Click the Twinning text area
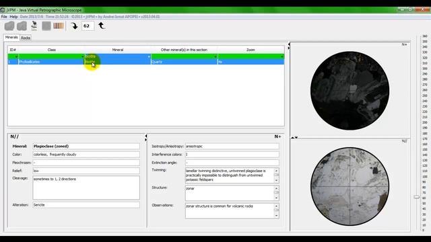This screenshot has width=431, height=242. [x=230, y=175]
